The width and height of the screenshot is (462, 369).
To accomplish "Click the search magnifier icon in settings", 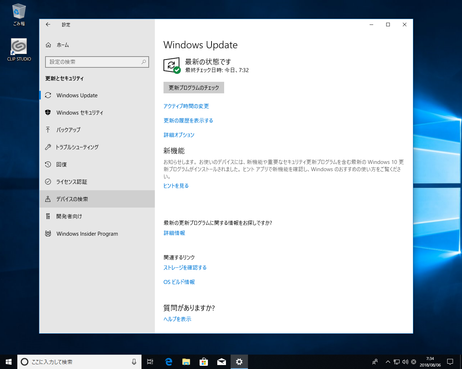I will pos(144,62).
